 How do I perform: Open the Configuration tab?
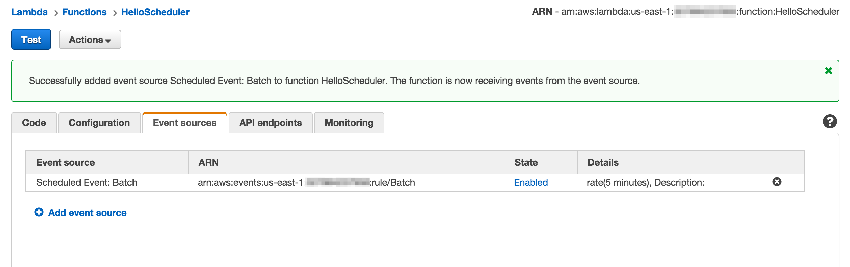coord(99,123)
